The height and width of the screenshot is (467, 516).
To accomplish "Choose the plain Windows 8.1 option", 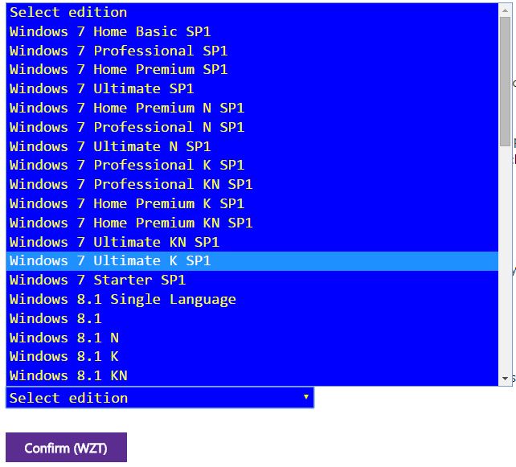I will coord(252,318).
